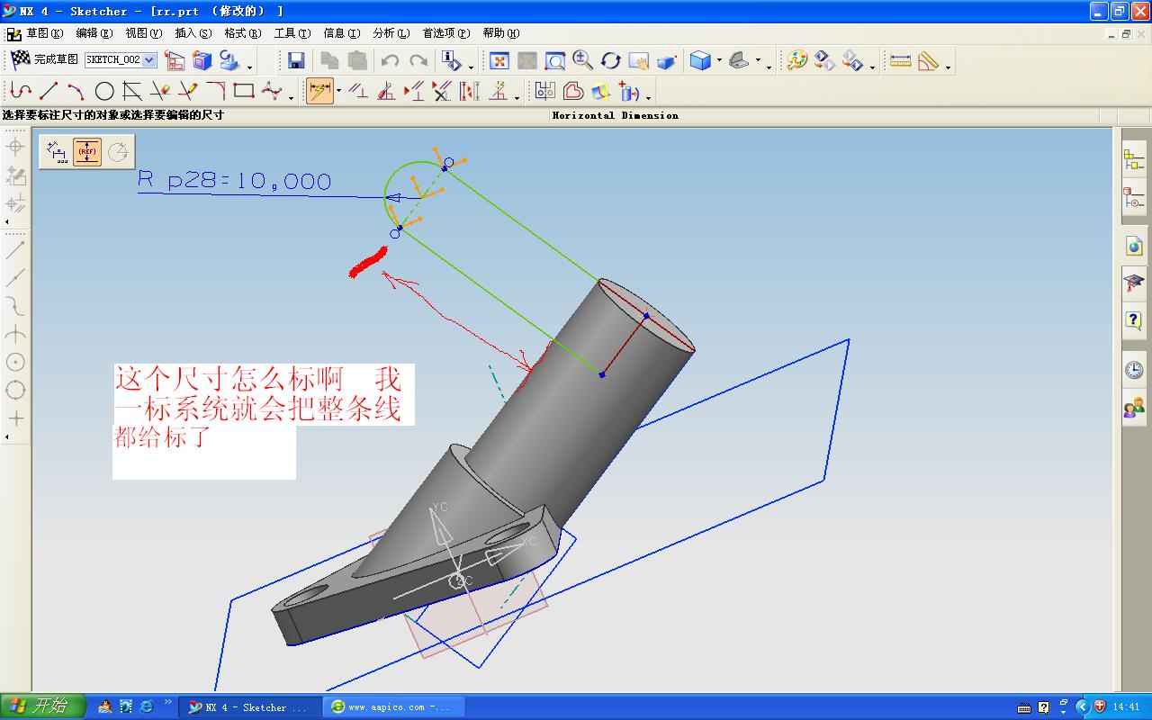Image resolution: width=1152 pixels, height=720 pixels.
Task: Open the 格式 (Format) menu
Action: [243, 33]
